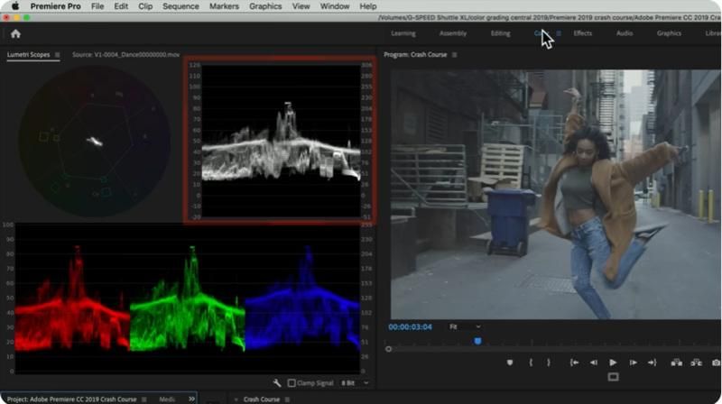Toggle the Clamp Signal checkbox
Viewport: 722px width, 404px height.
click(x=292, y=383)
